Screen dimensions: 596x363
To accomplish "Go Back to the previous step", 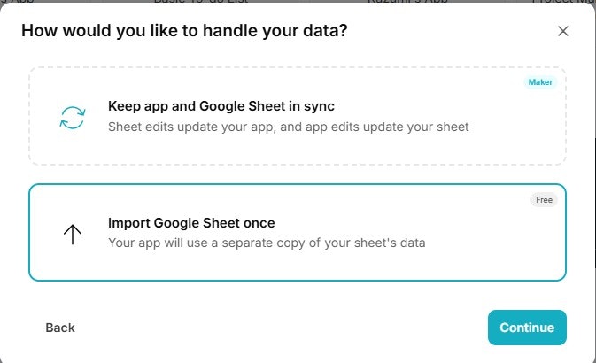I will 60,328.
